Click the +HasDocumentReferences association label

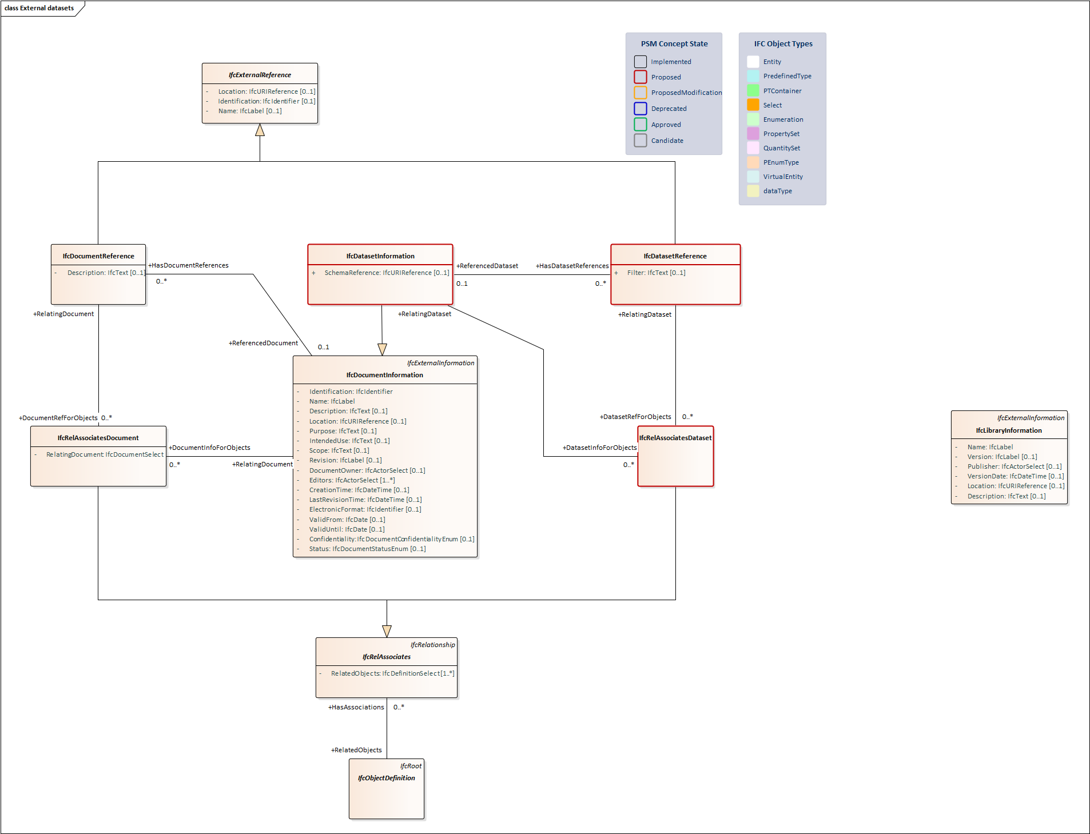pos(189,265)
